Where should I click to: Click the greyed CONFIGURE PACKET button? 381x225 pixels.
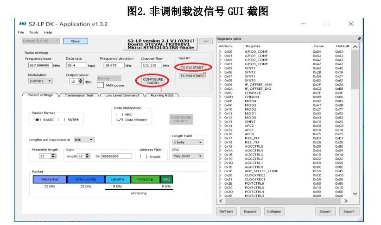(181, 119)
